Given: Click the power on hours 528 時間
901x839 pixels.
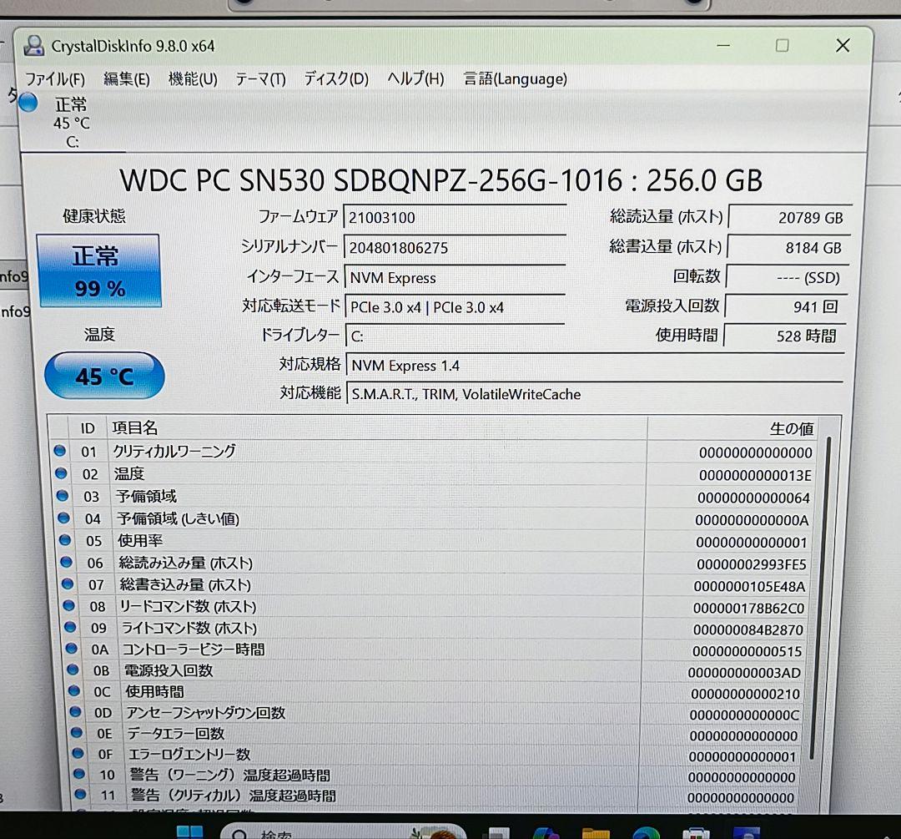Looking at the screenshot, I should (x=785, y=336).
